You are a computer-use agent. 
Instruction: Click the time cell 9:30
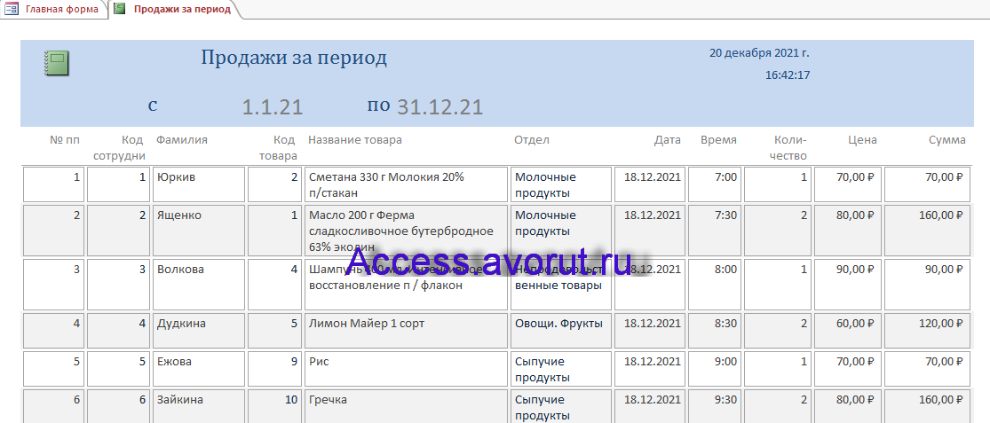coord(715,407)
